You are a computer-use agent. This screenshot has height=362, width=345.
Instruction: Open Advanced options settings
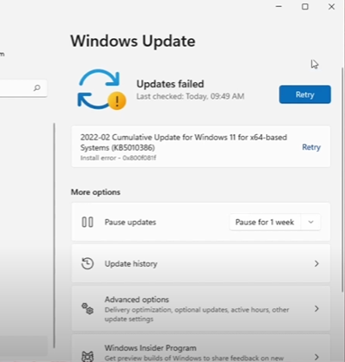200,308
